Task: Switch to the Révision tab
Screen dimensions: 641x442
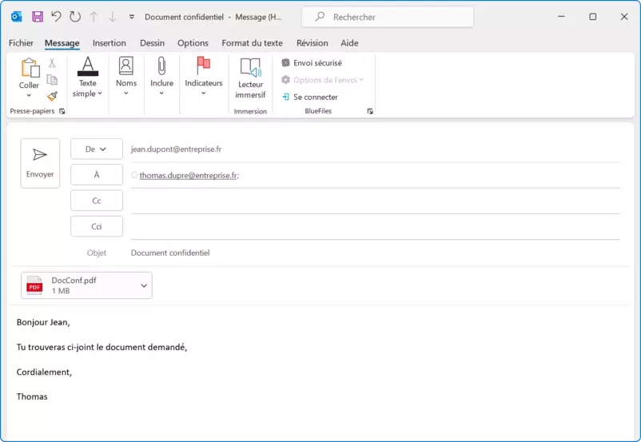Action: point(313,43)
